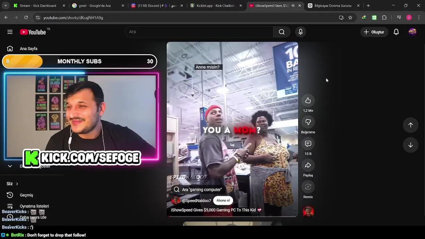Open the Chrome profile S avatar

409,18
